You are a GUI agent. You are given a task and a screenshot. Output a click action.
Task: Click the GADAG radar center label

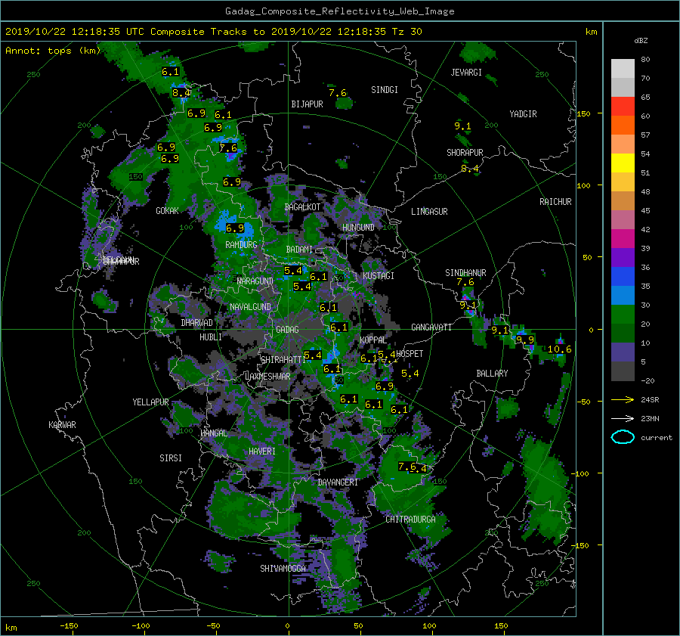[287, 330]
